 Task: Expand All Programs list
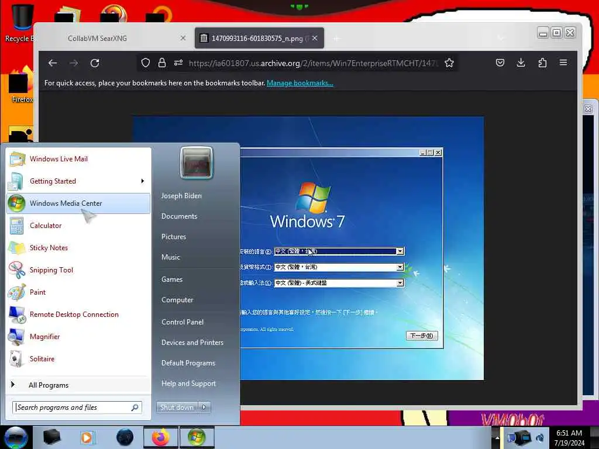[79, 385]
